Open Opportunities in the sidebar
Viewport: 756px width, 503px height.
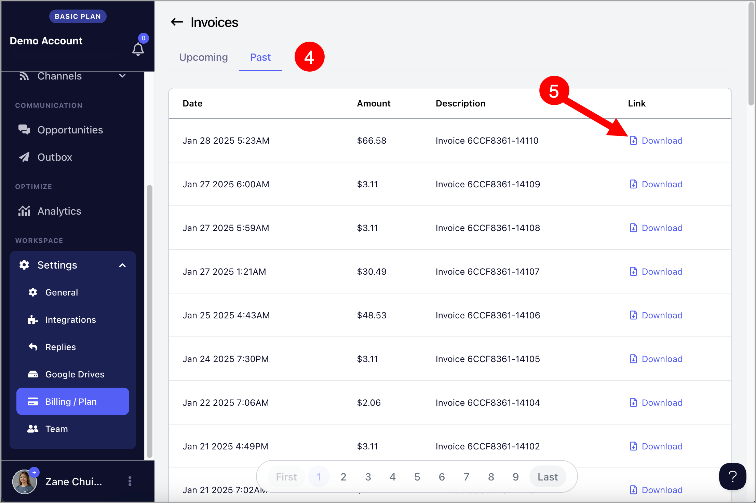[x=70, y=130]
